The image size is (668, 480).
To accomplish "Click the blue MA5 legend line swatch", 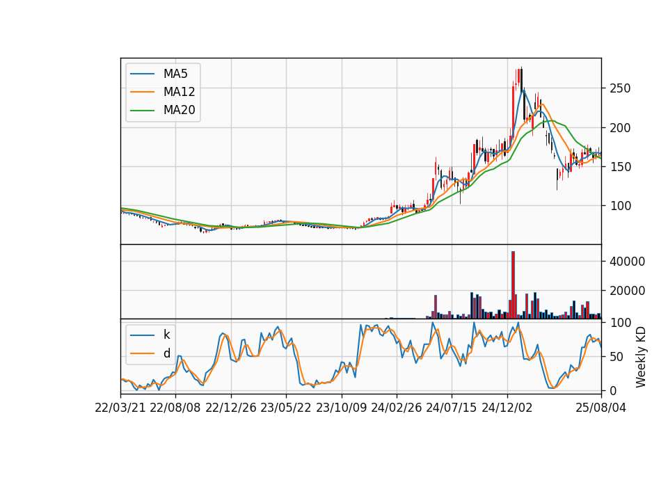I will coord(142,74).
